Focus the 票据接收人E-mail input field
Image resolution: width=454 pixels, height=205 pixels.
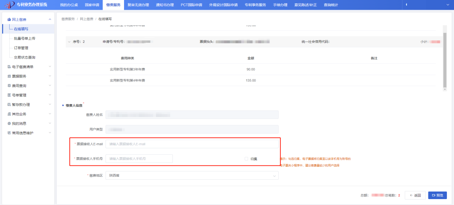coord(192,144)
